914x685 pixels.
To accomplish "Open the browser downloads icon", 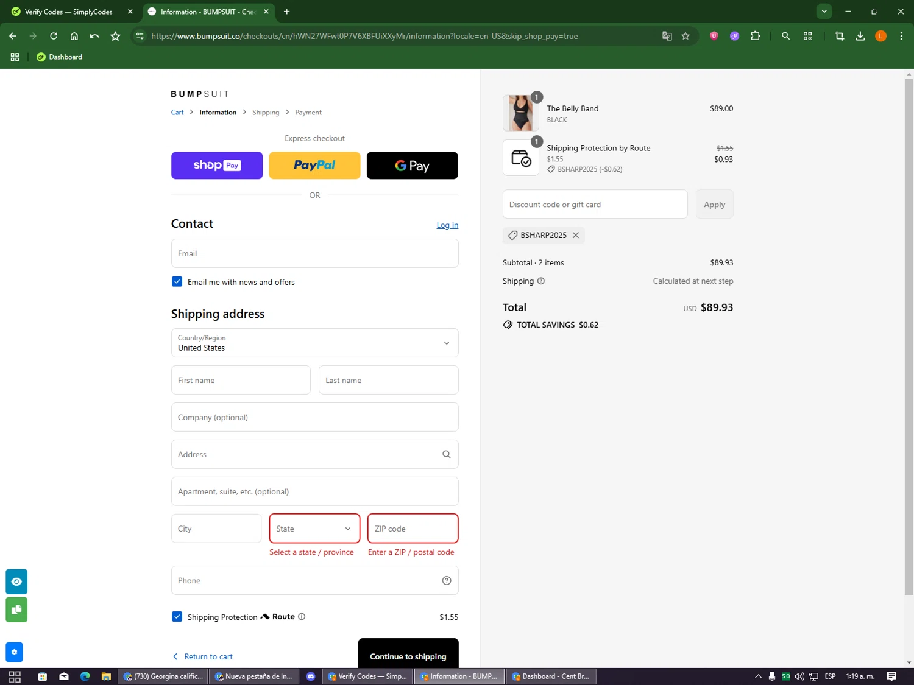I will 860,36.
